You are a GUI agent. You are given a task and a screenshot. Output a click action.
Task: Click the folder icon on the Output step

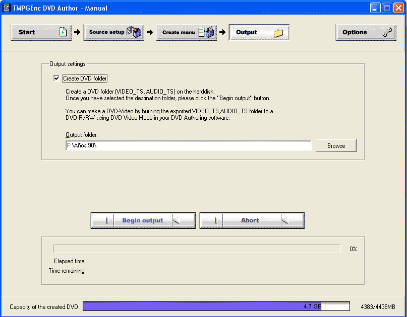coord(278,33)
